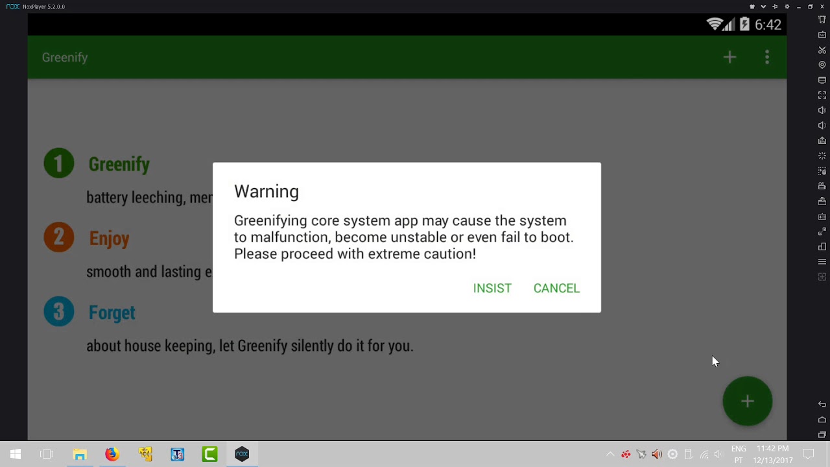The height and width of the screenshot is (467, 830).
Task: Switch the ENG PT input language
Action: (739, 455)
